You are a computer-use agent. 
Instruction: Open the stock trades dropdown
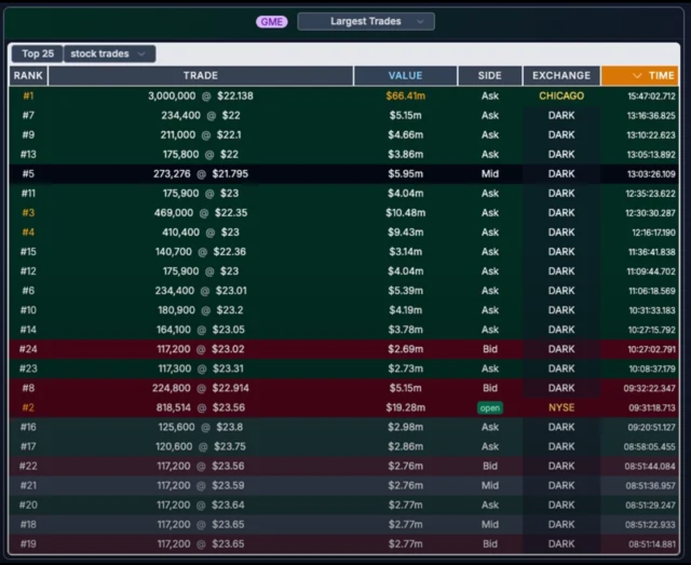click(x=109, y=54)
